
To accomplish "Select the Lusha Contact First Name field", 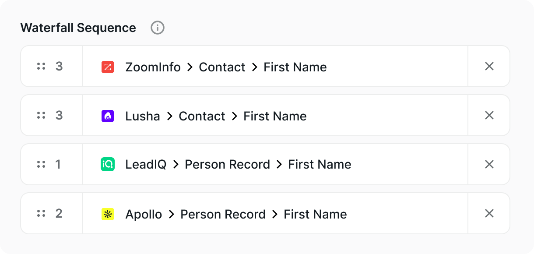I will click(x=216, y=116).
